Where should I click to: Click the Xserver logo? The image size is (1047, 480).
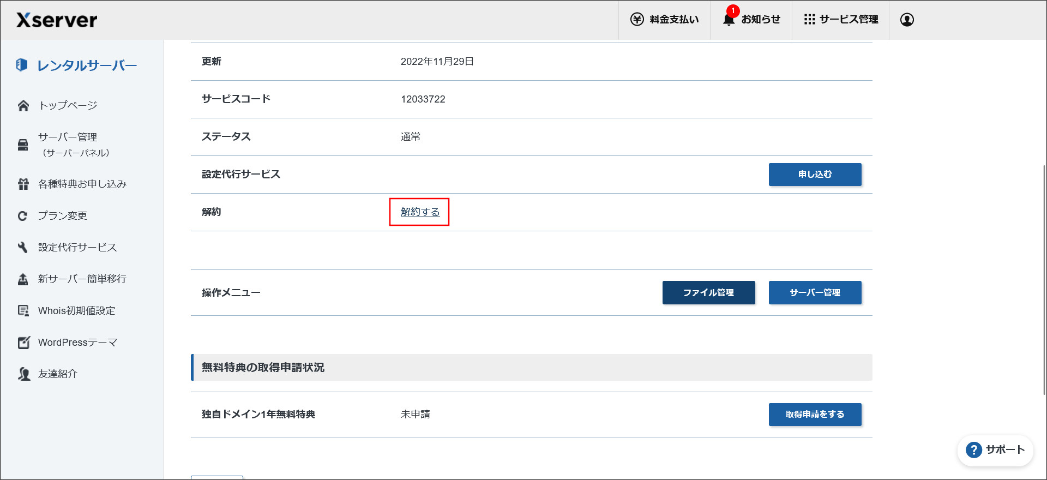[x=57, y=20]
